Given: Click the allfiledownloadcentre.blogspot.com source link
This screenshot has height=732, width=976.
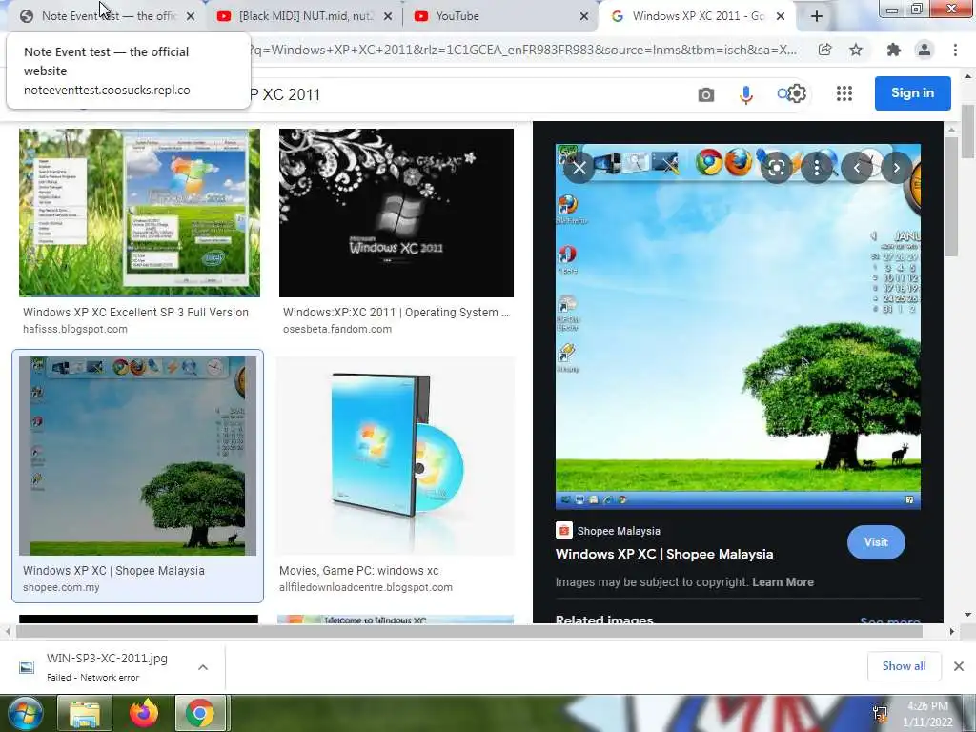Looking at the screenshot, I should point(366,587).
